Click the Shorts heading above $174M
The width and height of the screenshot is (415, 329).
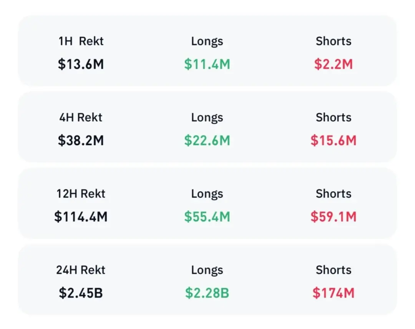[333, 270]
